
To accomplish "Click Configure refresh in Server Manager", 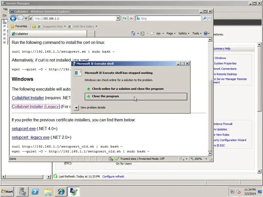I will pos(113,176).
